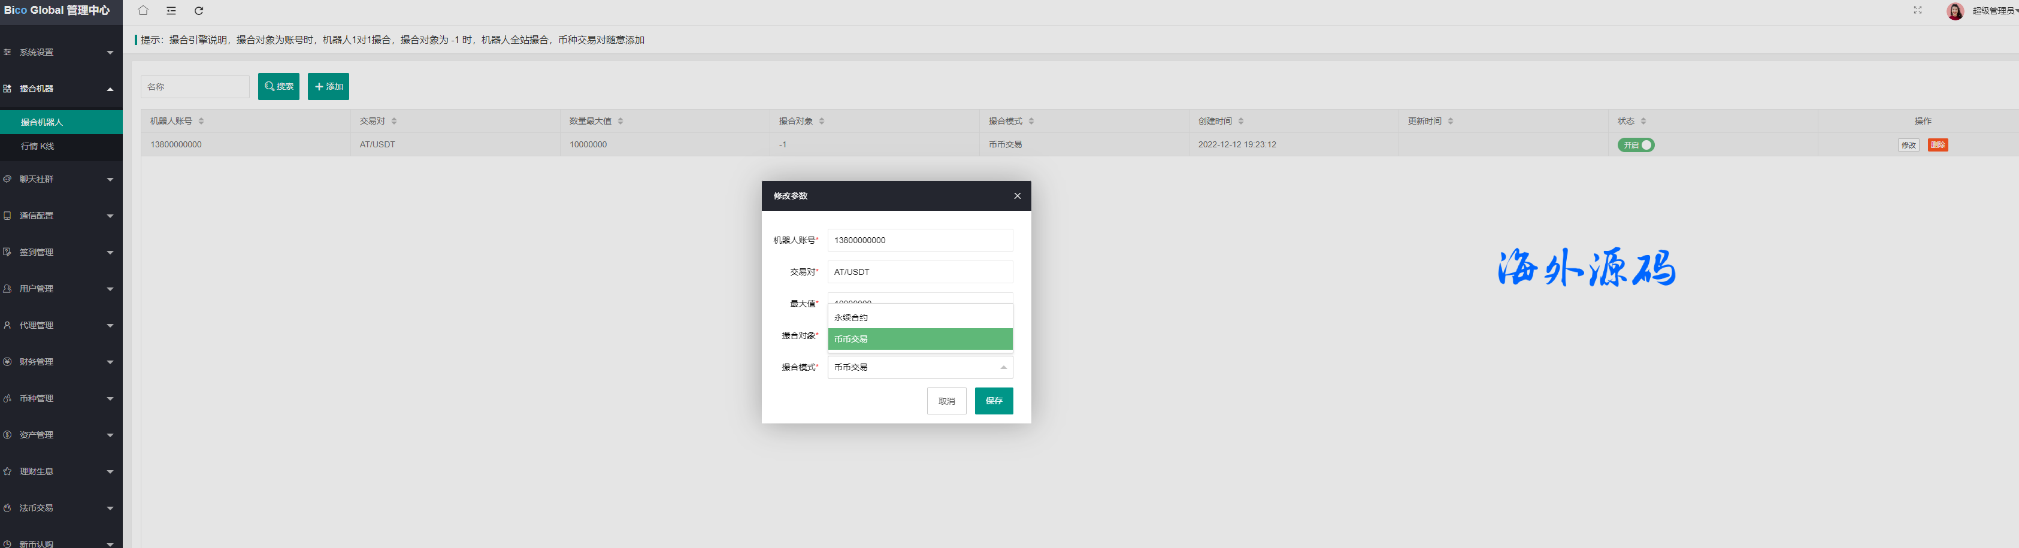2019x548 pixels.
Task: Sort by 状态 column sort icon
Action: 1643,122
